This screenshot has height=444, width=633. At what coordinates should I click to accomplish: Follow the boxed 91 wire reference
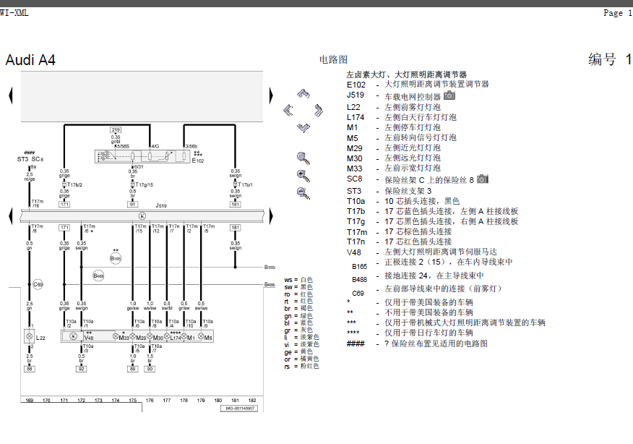(x=132, y=205)
